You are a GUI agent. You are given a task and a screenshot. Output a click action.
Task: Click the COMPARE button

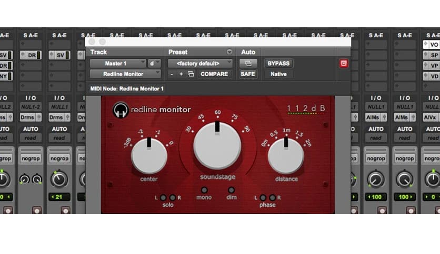click(x=214, y=74)
